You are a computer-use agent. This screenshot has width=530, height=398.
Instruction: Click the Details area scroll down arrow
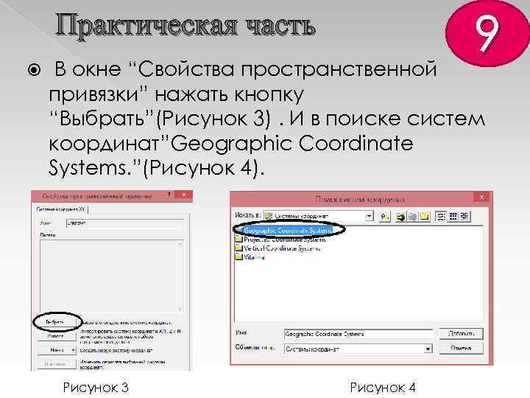pyautogui.click(x=180, y=309)
